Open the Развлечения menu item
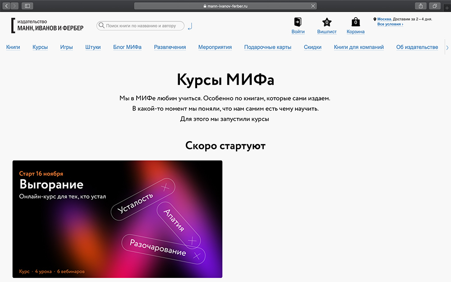 point(170,47)
